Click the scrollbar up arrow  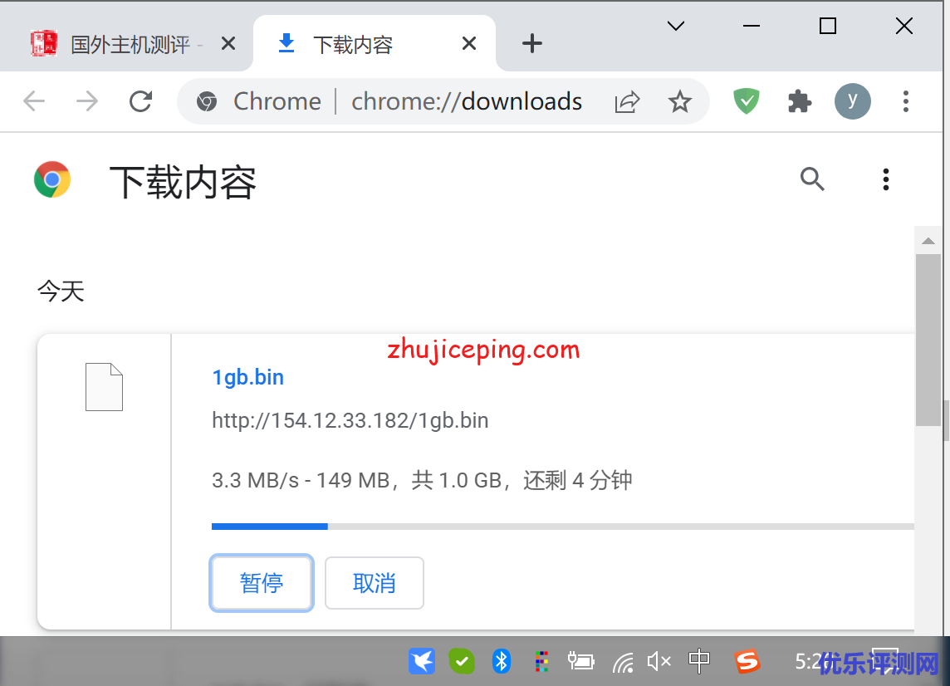click(x=928, y=241)
